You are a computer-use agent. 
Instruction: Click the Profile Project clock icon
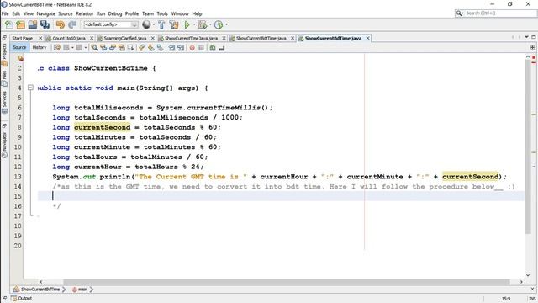(x=219, y=24)
